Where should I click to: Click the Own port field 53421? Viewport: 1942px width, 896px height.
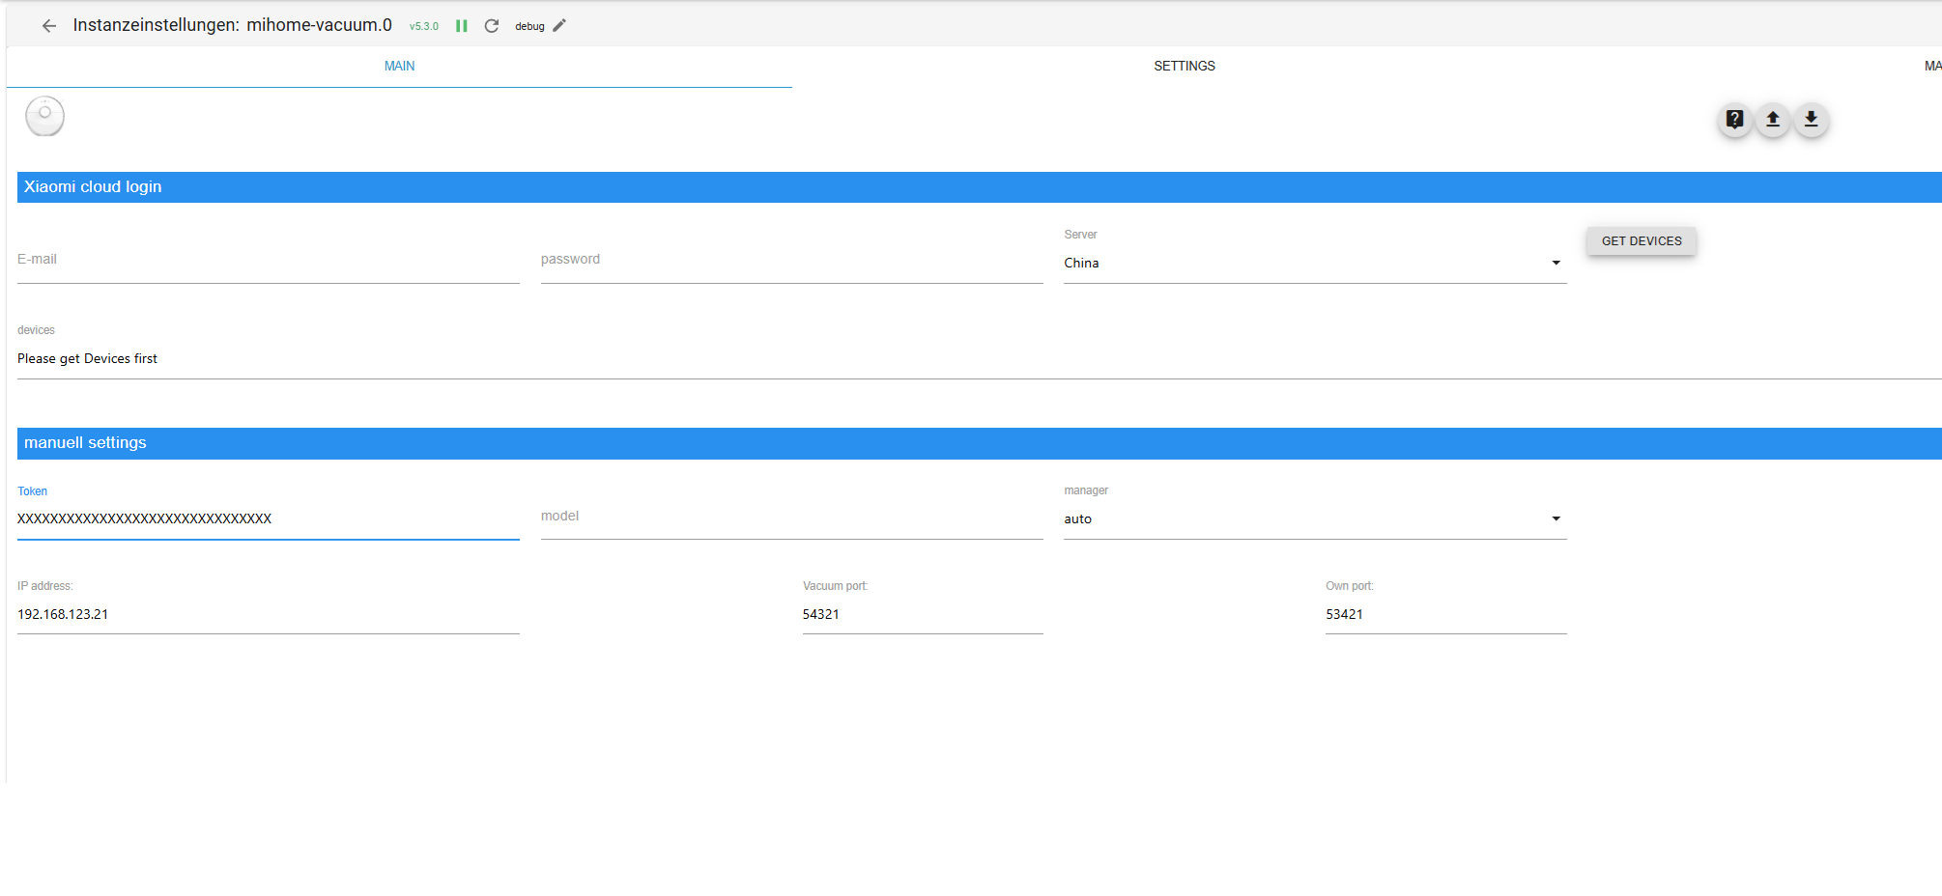point(1446,614)
